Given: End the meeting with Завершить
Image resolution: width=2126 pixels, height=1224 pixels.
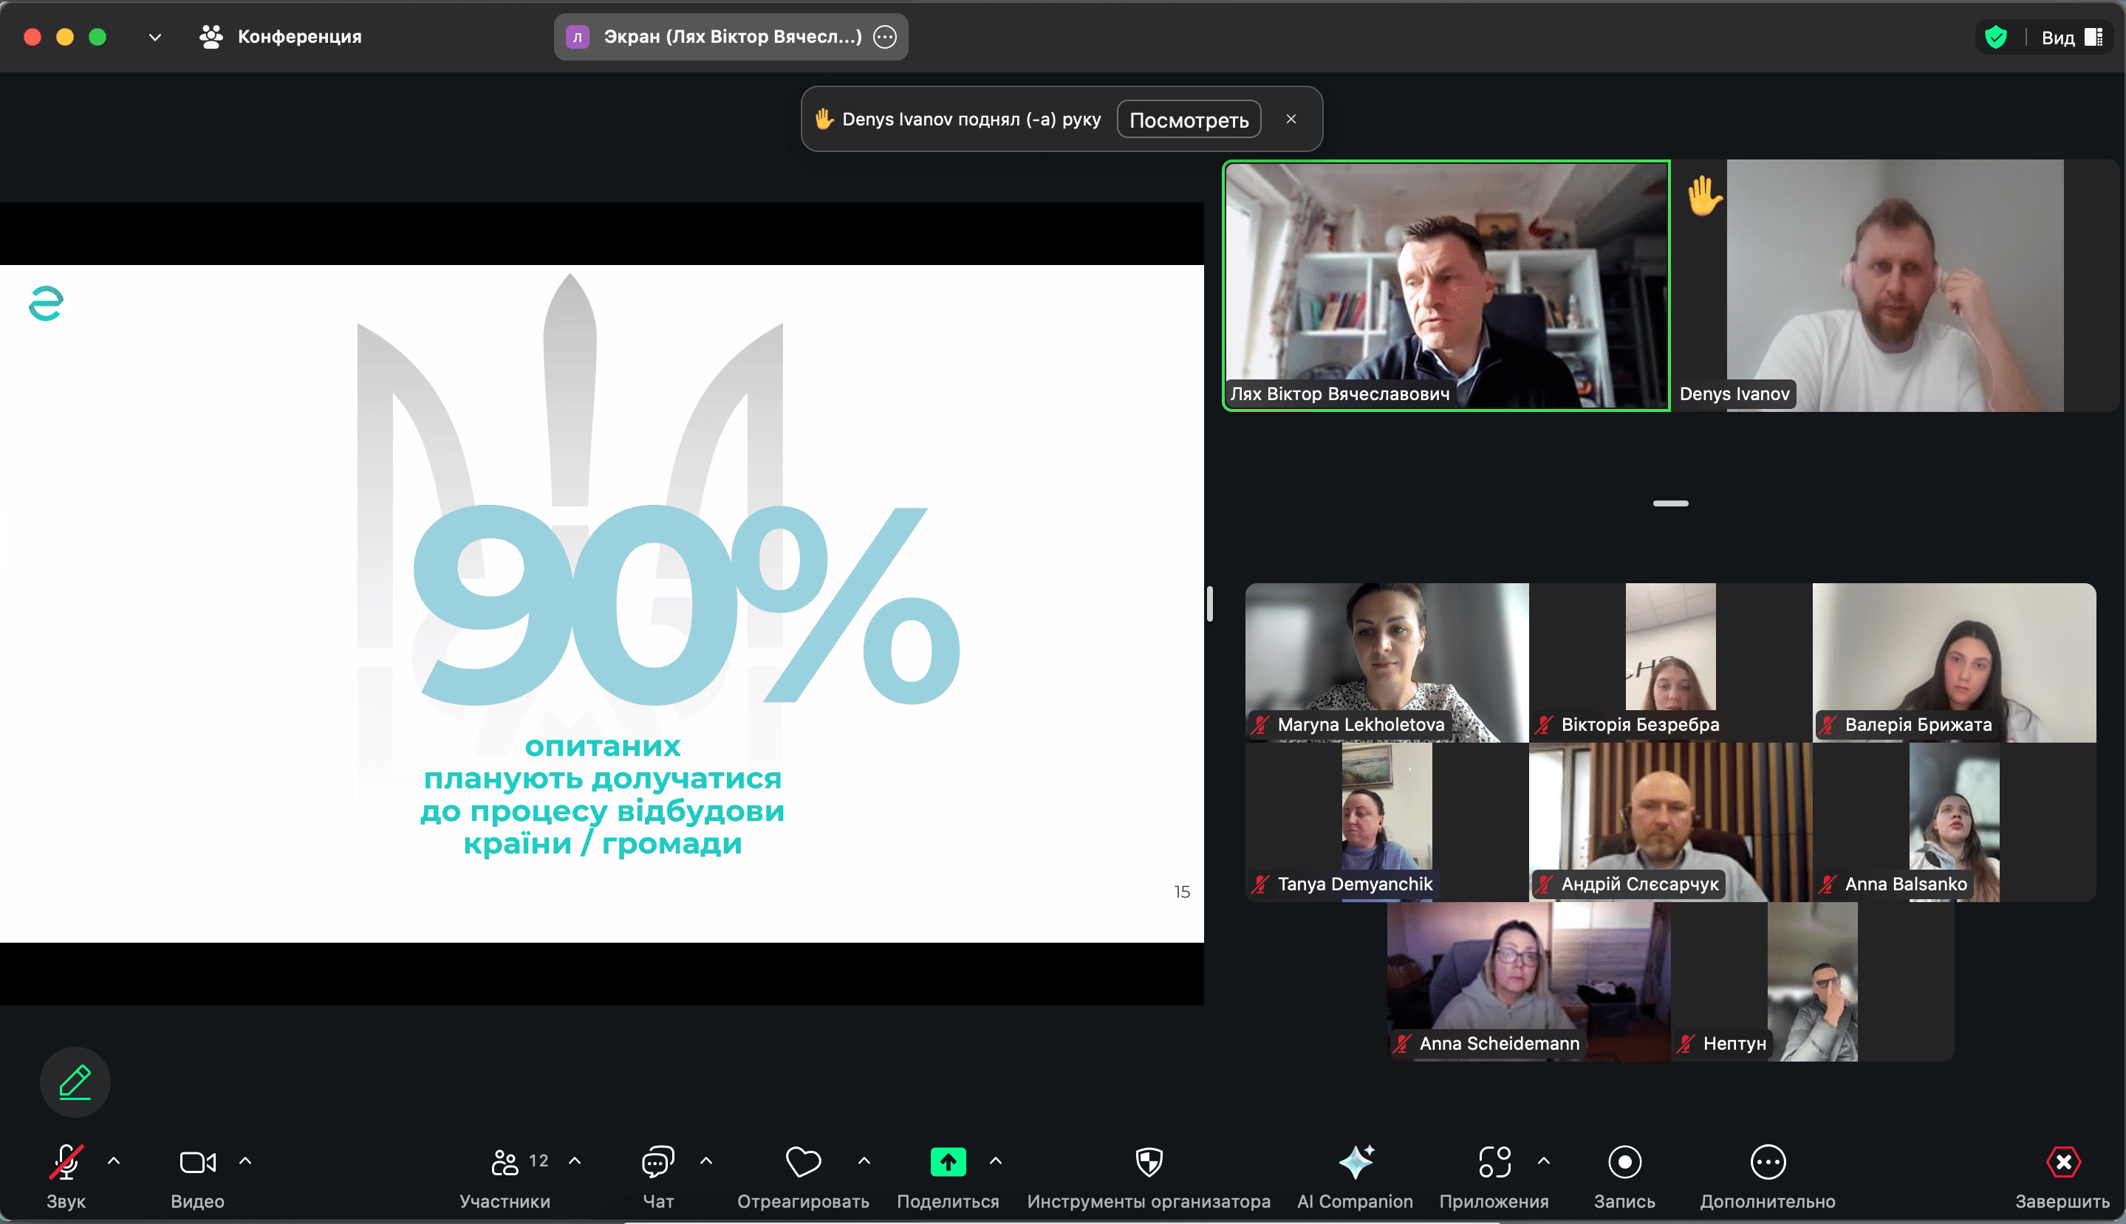Looking at the screenshot, I should 2062,1163.
